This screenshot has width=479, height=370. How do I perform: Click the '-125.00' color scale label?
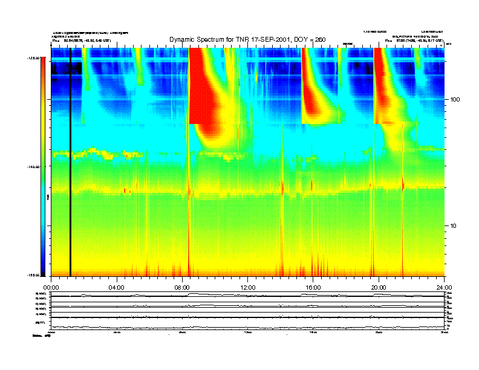(33, 57)
